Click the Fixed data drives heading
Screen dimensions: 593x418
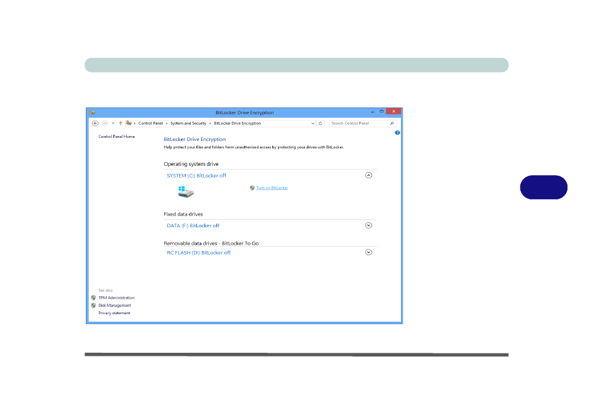[x=183, y=214]
